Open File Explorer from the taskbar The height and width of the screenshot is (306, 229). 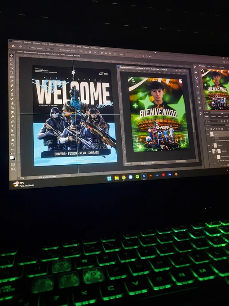(x=117, y=178)
